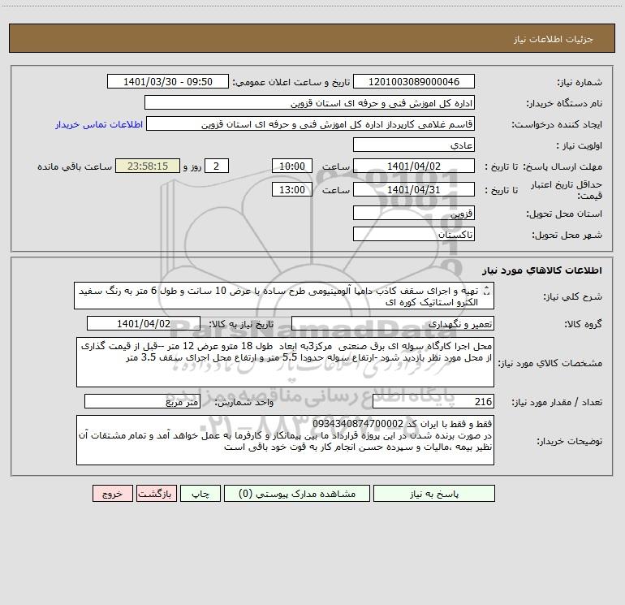The image size is (625, 605).
Task: Click the request creator field 'قاسم غلامی'
Action: pyautogui.click(x=311, y=123)
